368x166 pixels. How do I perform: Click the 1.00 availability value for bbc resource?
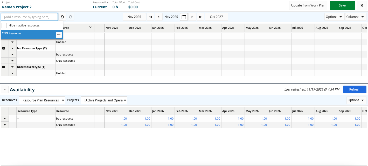[x=124, y=118]
